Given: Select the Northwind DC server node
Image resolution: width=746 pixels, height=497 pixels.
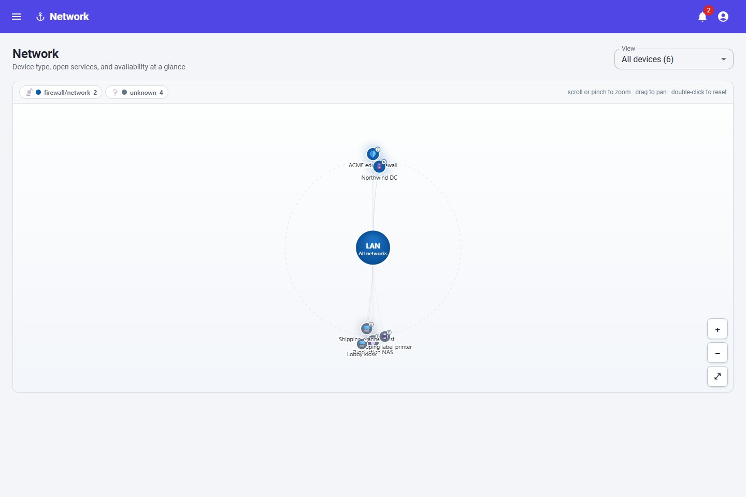Looking at the screenshot, I should 379,166.
